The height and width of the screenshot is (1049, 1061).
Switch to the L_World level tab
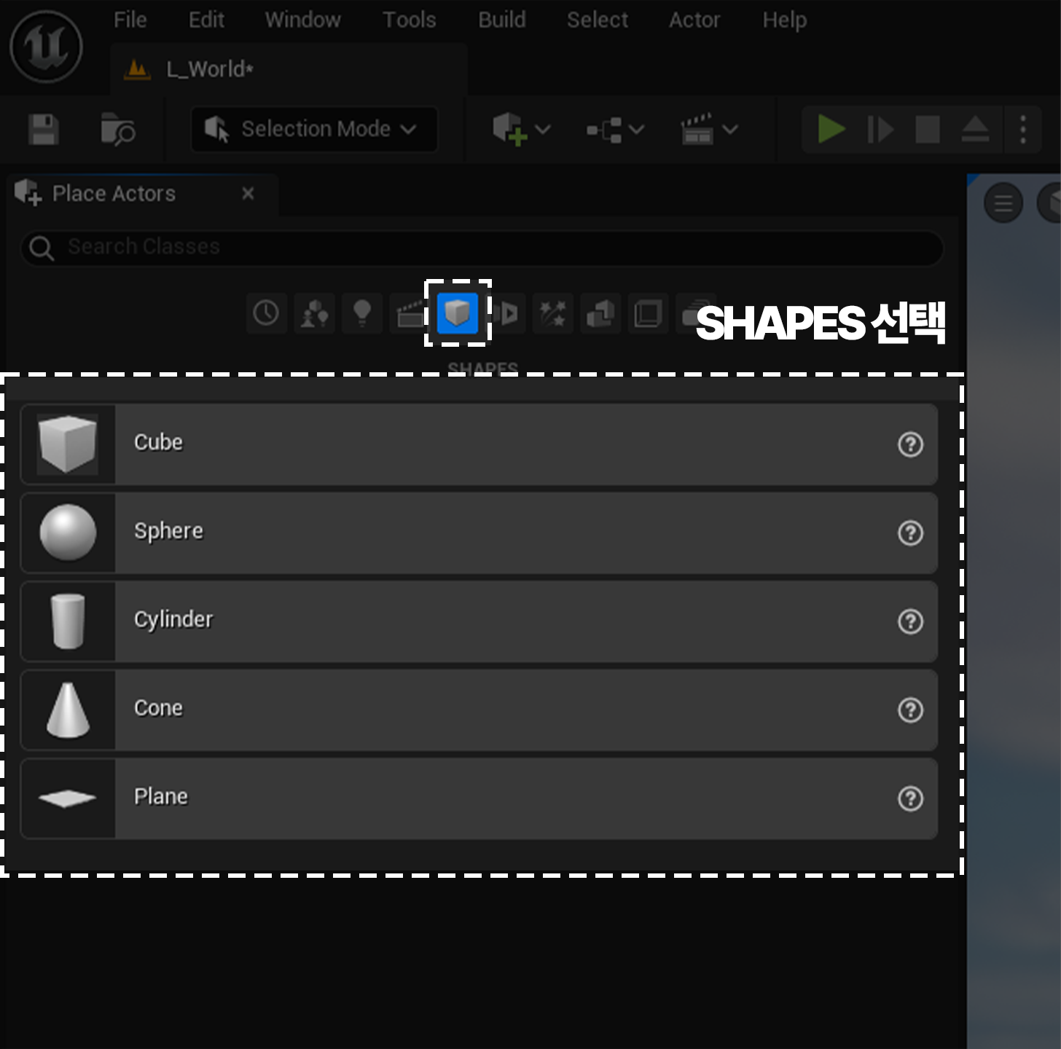(x=288, y=69)
